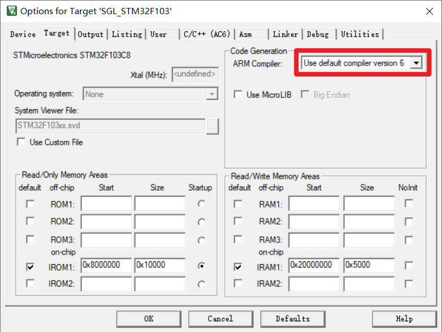
Task: Enable NoInit for IRAM1
Action: pos(409,265)
